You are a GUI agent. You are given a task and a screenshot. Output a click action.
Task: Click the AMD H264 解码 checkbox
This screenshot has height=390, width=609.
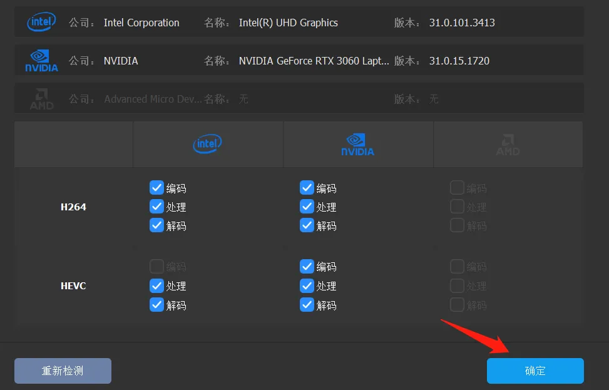point(457,225)
